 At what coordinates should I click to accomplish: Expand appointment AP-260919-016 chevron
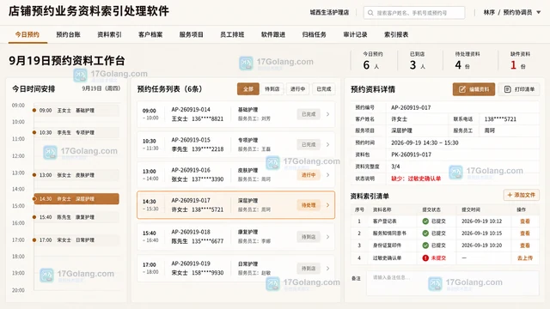pos(327,175)
